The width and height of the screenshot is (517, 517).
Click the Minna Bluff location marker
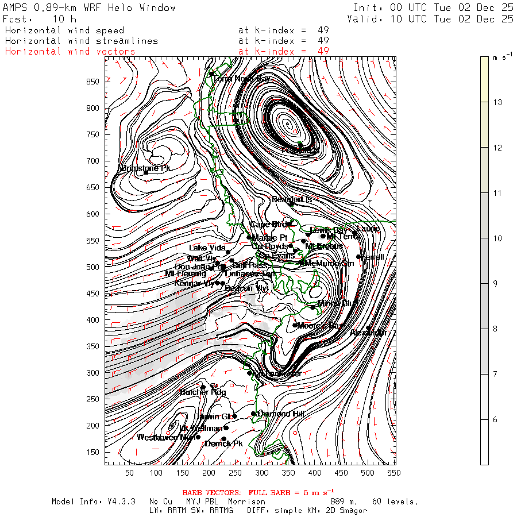312,308
